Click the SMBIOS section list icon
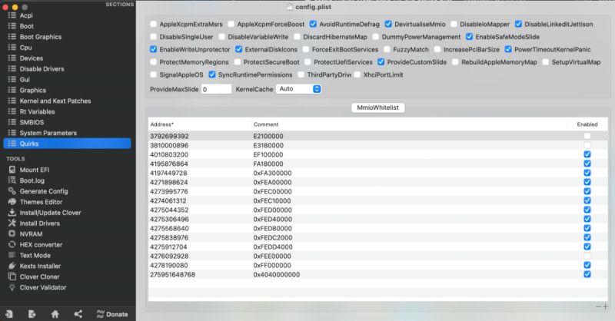This screenshot has height=321, width=615. click(12, 122)
